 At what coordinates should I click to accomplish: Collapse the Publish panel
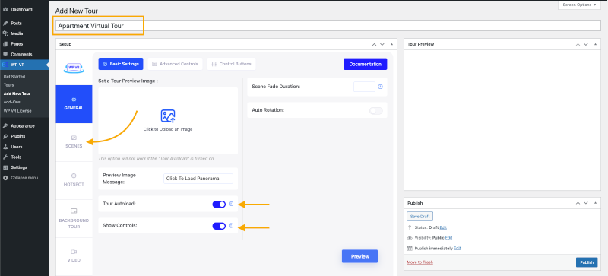[x=595, y=203]
